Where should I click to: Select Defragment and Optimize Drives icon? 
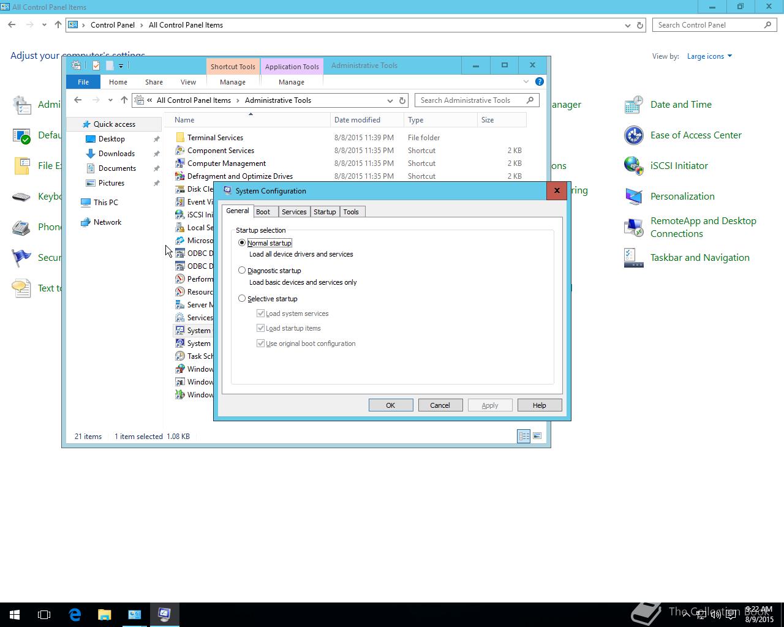pyautogui.click(x=180, y=176)
